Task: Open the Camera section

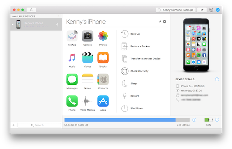Action: coord(88,36)
